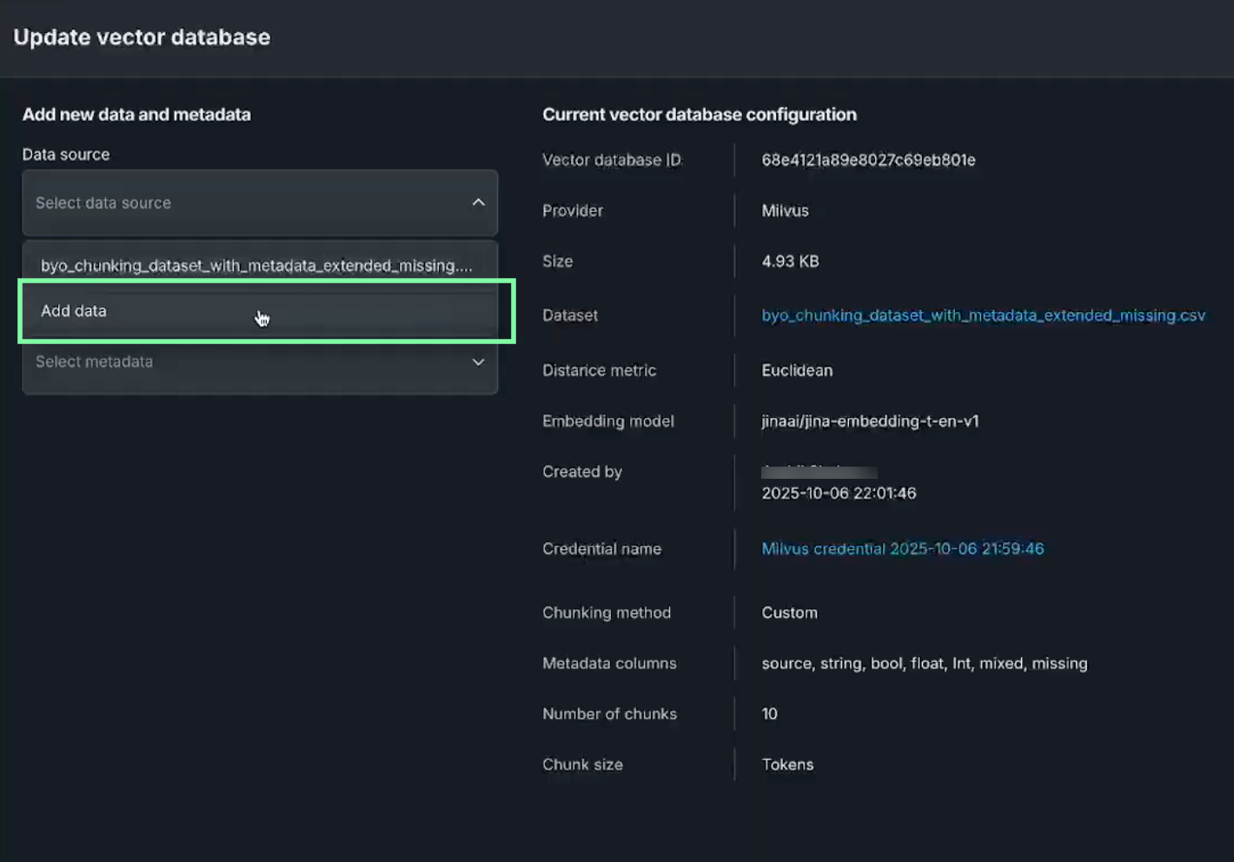Image resolution: width=1234 pixels, height=862 pixels.
Task: Open the Milvus credential link
Action: (902, 549)
